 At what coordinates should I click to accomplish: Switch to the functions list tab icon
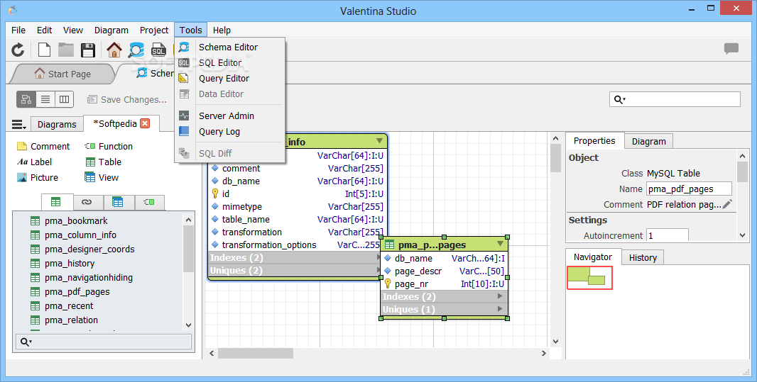[149, 202]
